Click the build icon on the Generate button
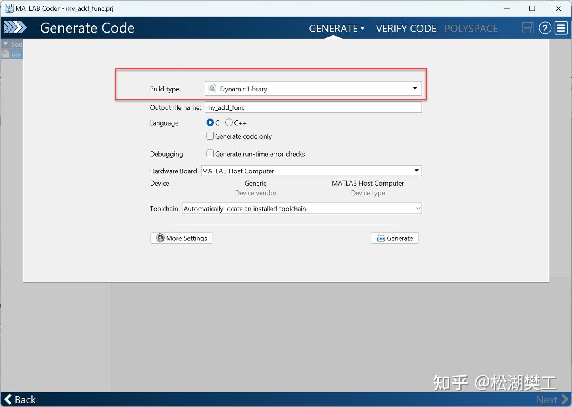Viewport: 572px width, 407px height. (x=381, y=238)
